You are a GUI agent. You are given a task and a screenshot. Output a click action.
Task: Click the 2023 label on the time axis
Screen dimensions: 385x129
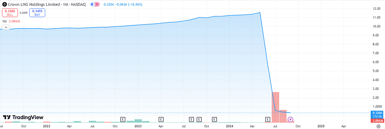click(138, 126)
